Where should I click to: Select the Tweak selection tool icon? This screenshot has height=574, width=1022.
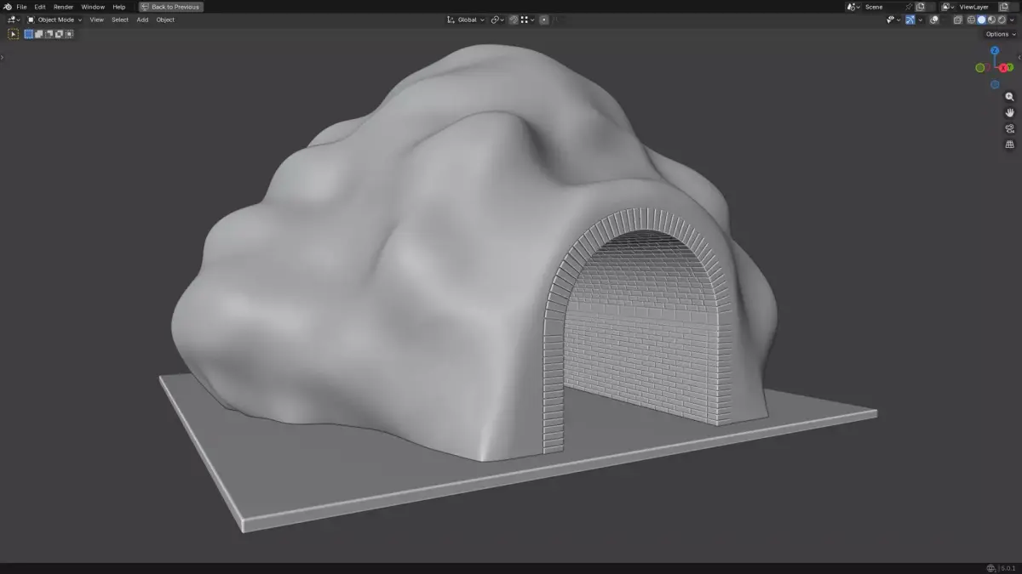pyautogui.click(x=13, y=34)
